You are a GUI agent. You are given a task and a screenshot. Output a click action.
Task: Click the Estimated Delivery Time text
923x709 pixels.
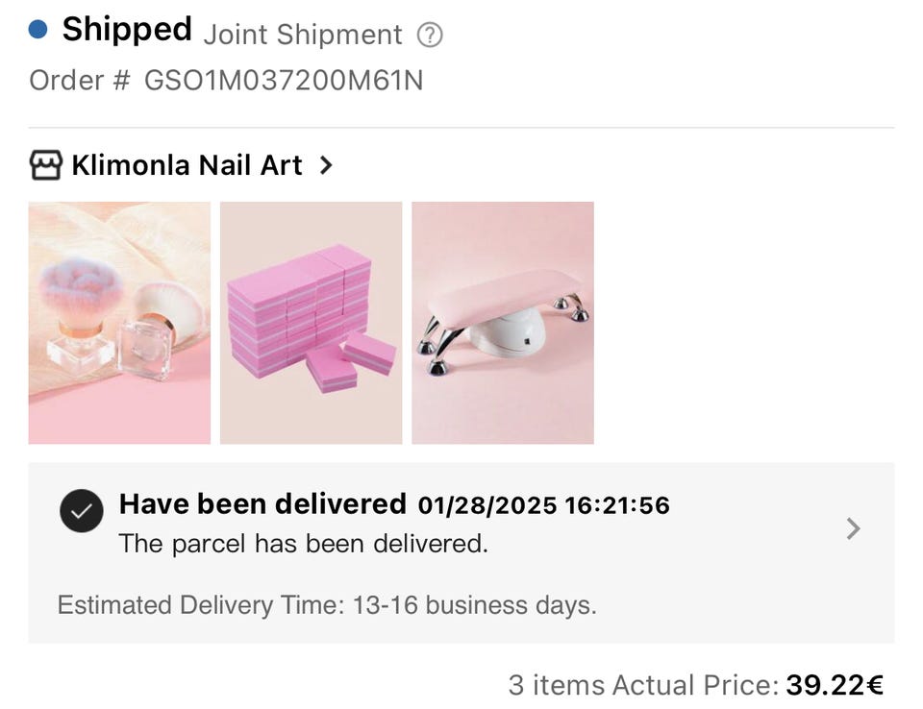click(x=327, y=605)
